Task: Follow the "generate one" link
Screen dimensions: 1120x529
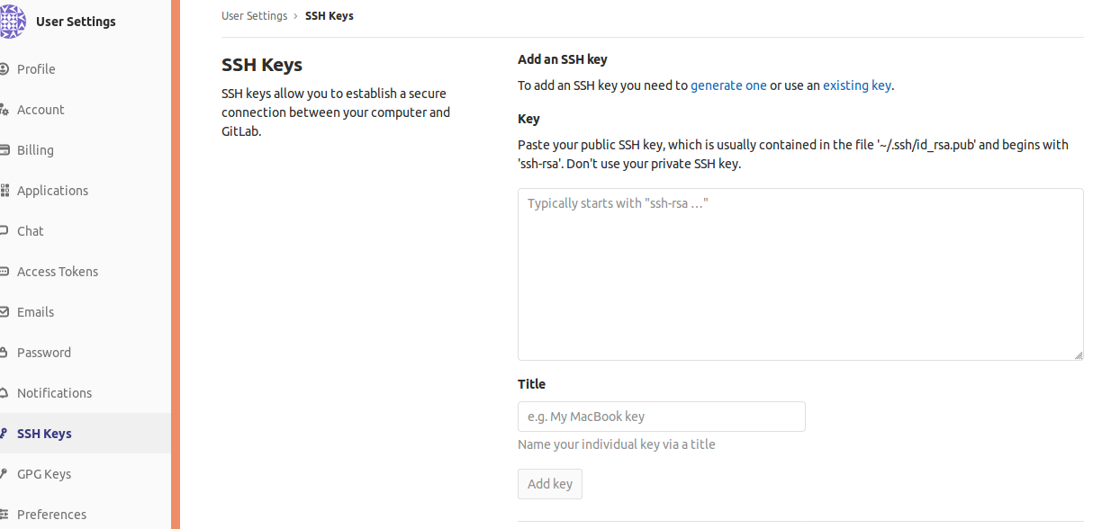Action: (728, 85)
